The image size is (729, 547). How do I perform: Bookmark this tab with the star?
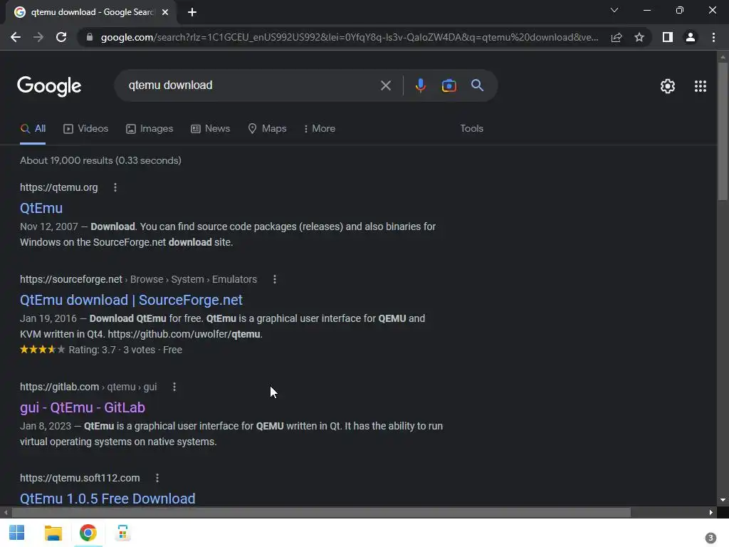(639, 37)
